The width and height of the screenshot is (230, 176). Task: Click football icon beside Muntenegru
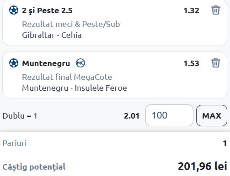pyautogui.click(x=14, y=63)
